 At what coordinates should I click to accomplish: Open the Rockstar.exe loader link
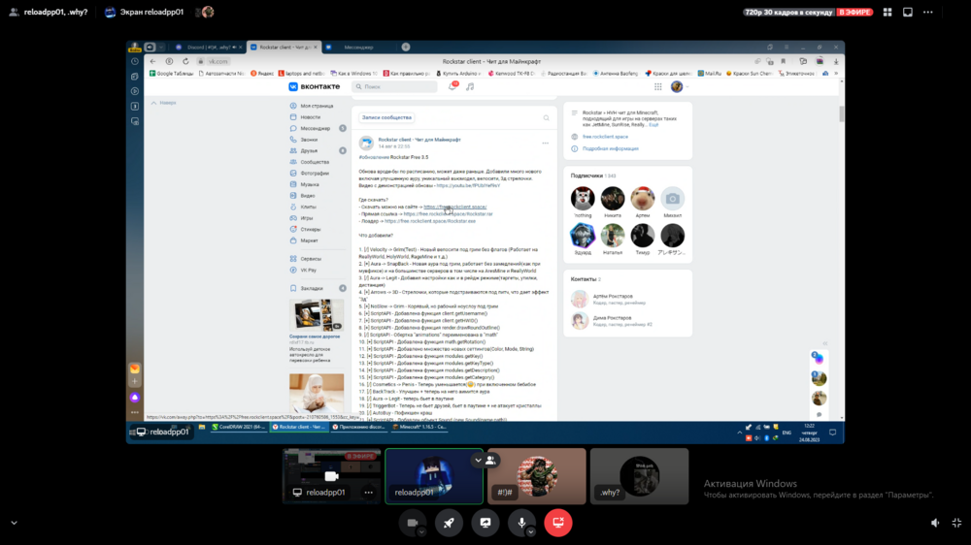tap(430, 221)
